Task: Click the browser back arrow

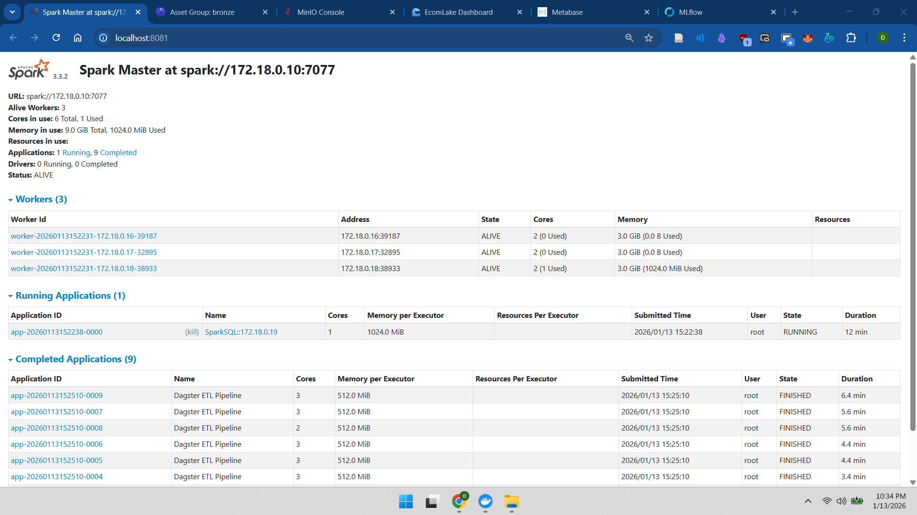Action: (13, 38)
